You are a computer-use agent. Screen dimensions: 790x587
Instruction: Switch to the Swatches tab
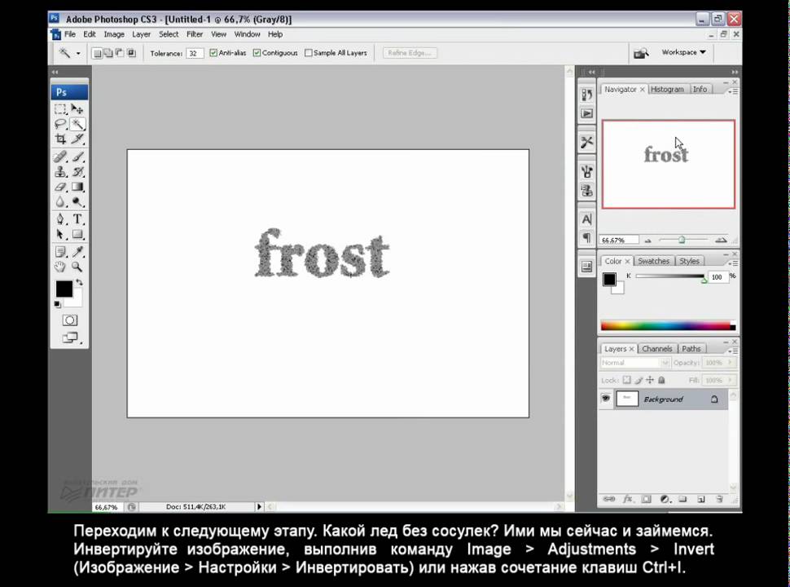point(653,261)
